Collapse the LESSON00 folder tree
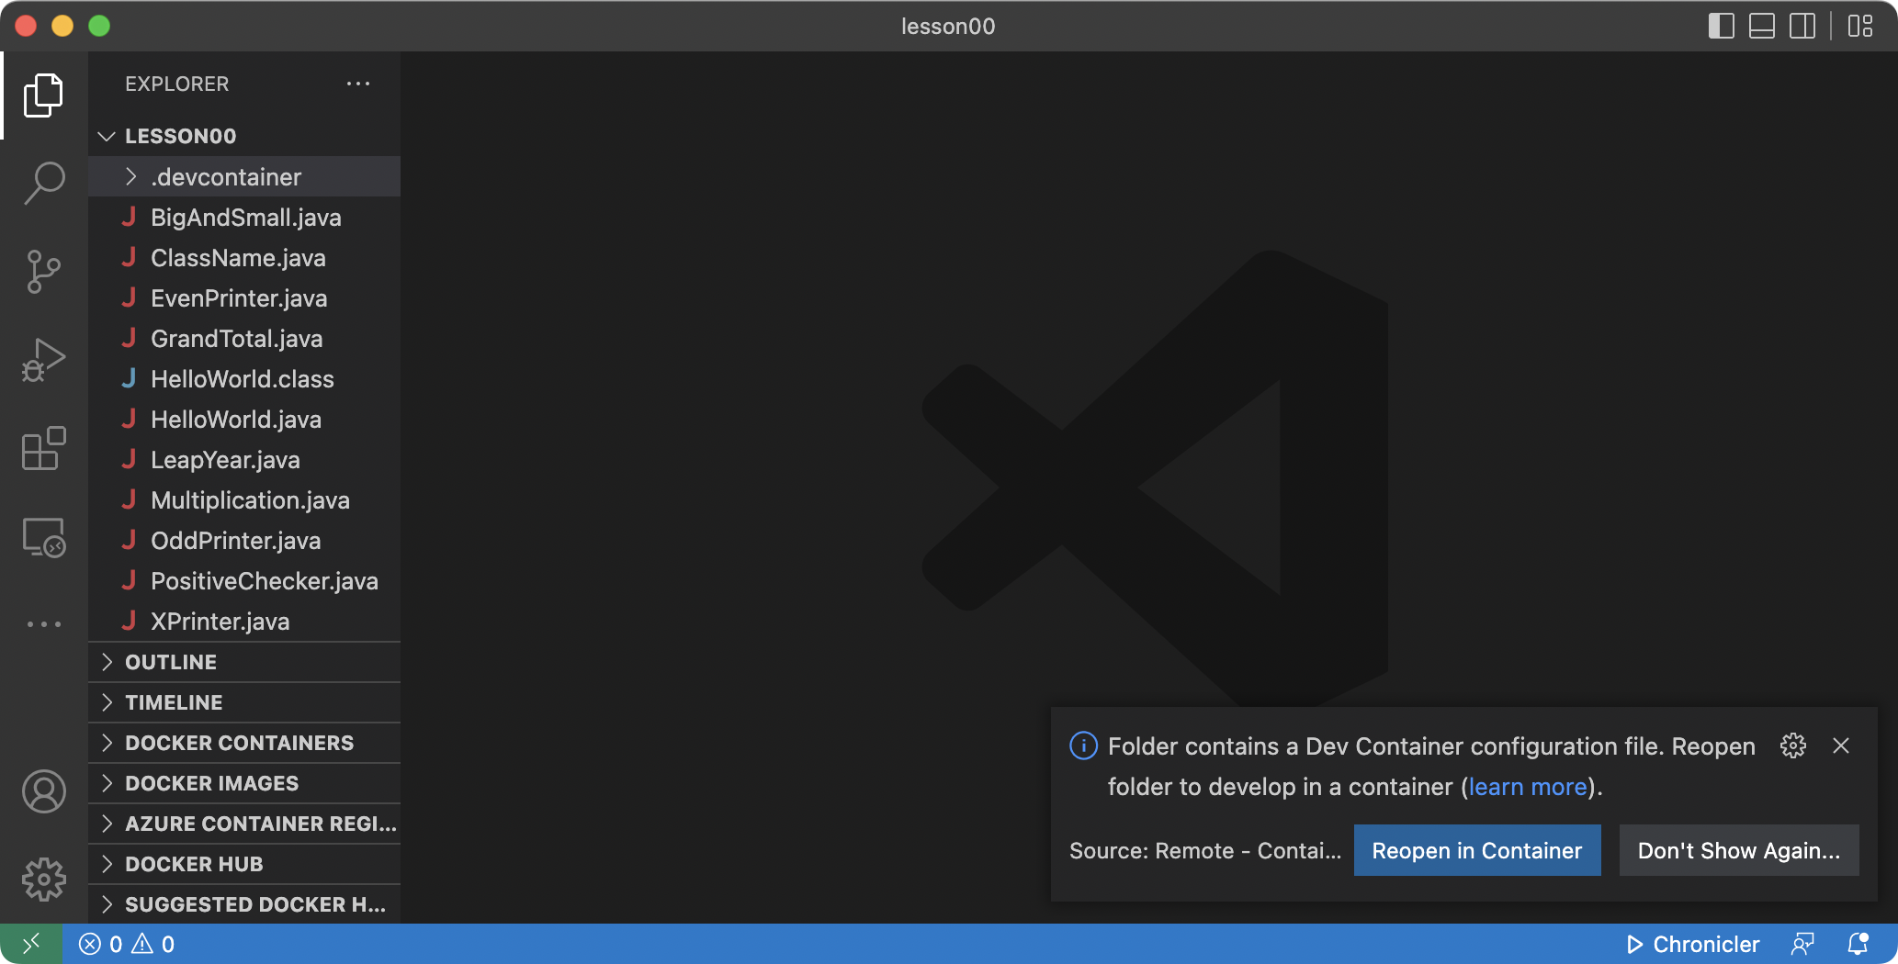This screenshot has width=1898, height=964. [107, 135]
